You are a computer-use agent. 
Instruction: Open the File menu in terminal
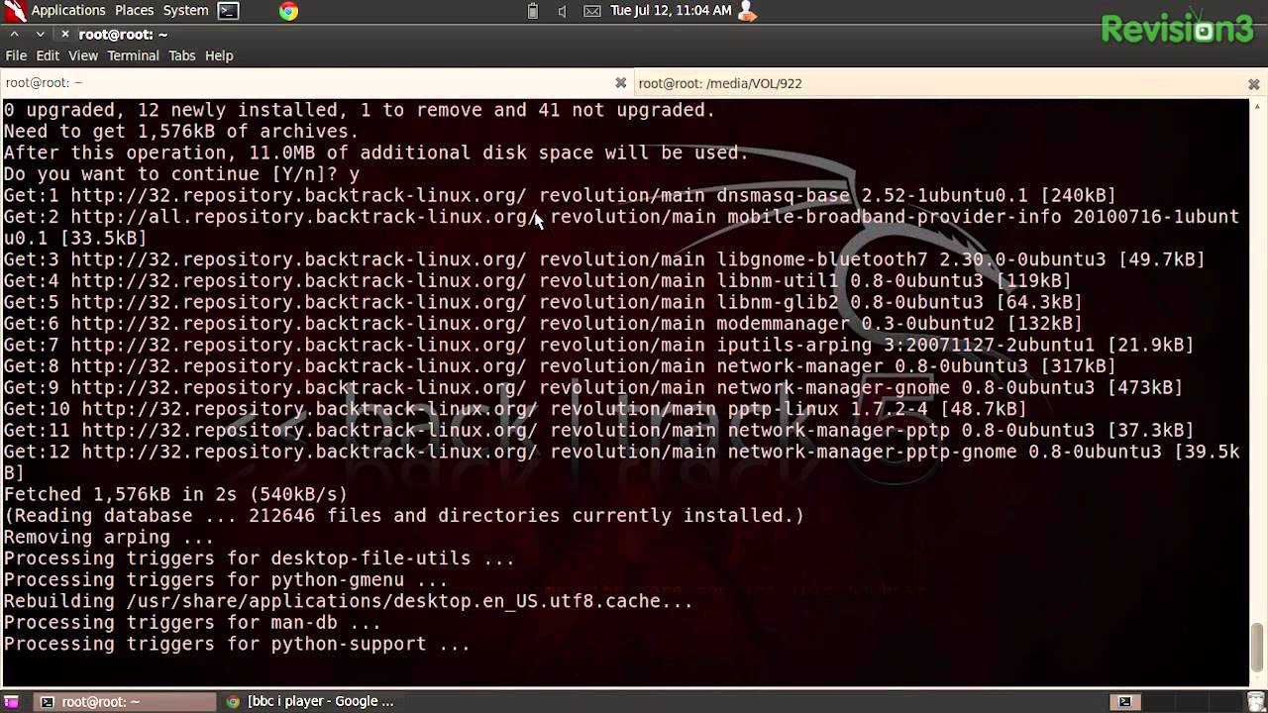pyautogui.click(x=16, y=55)
